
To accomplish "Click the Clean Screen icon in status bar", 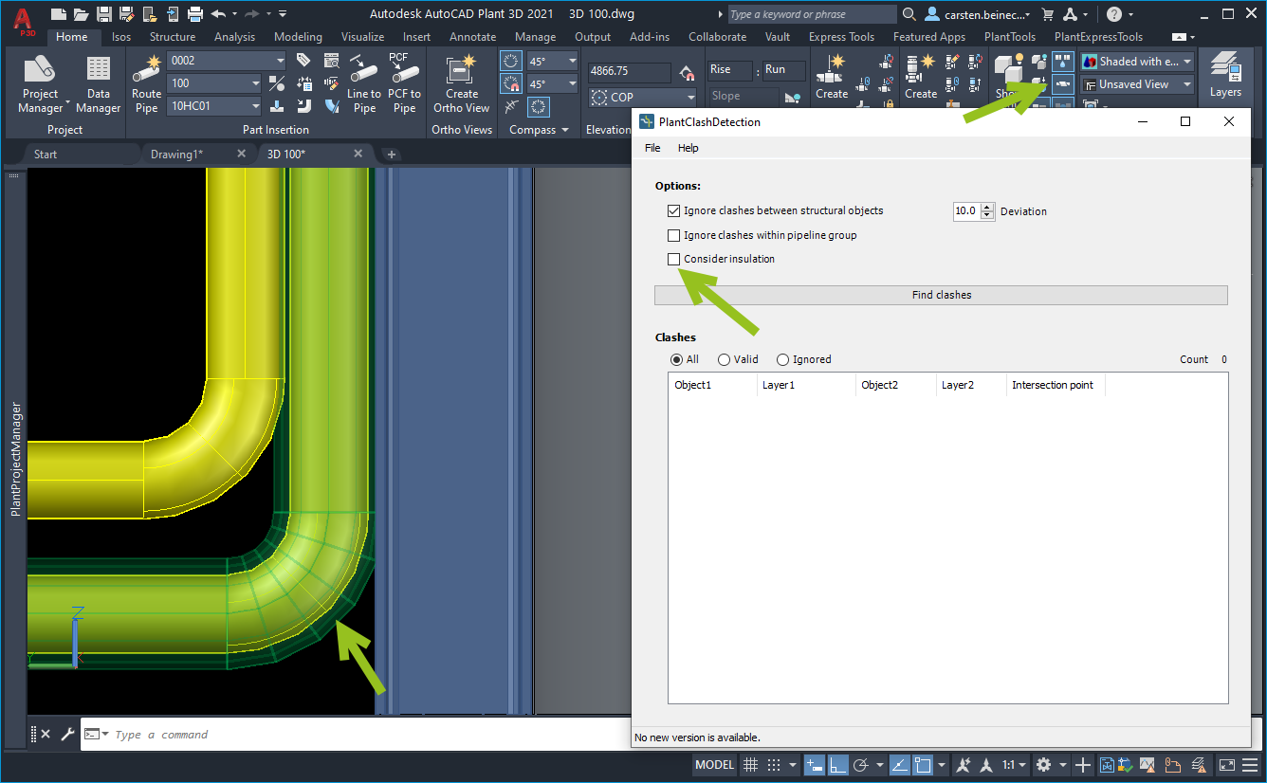I will click(x=1227, y=765).
